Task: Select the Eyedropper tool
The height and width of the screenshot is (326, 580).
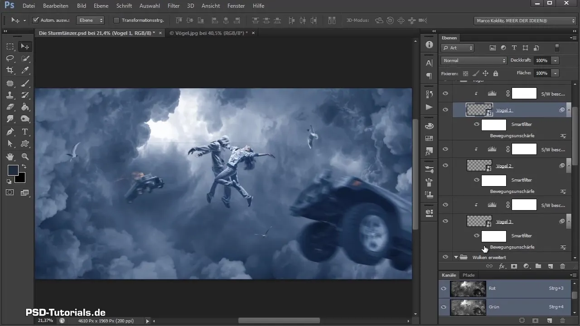Action: click(25, 70)
